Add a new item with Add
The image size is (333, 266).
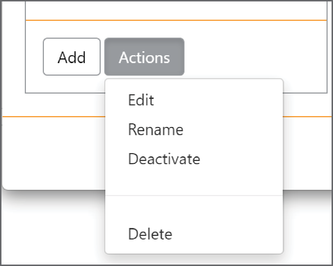pyautogui.click(x=72, y=57)
